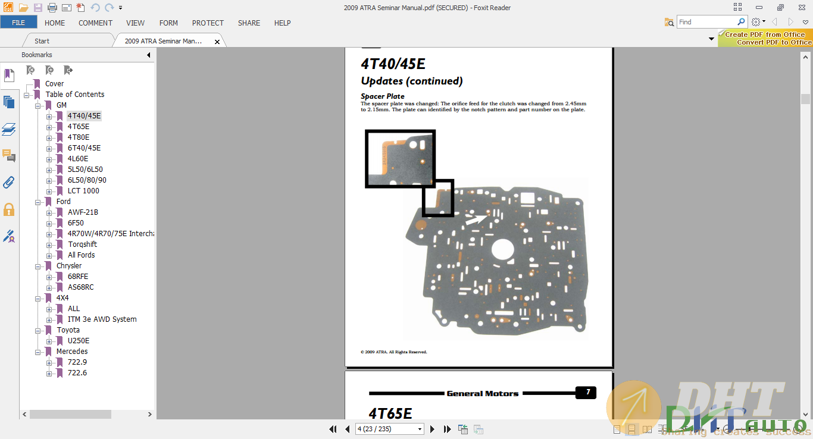The height and width of the screenshot is (439, 813).
Task: Expand the 4T65E bookmark
Action: click(x=49, y=127)
